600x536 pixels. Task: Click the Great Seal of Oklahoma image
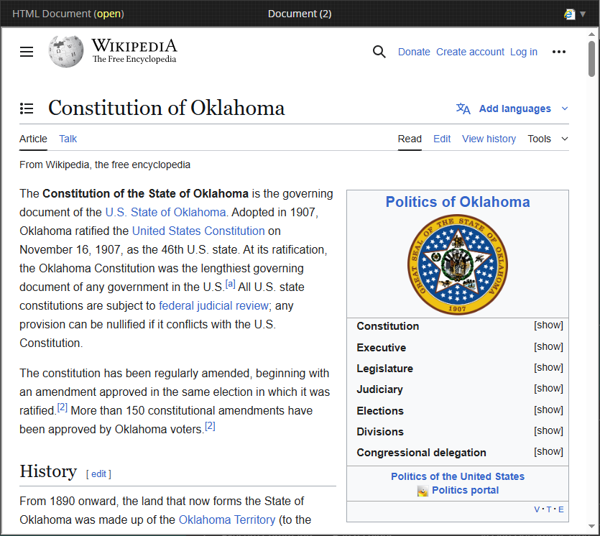[x=457, y=264]
